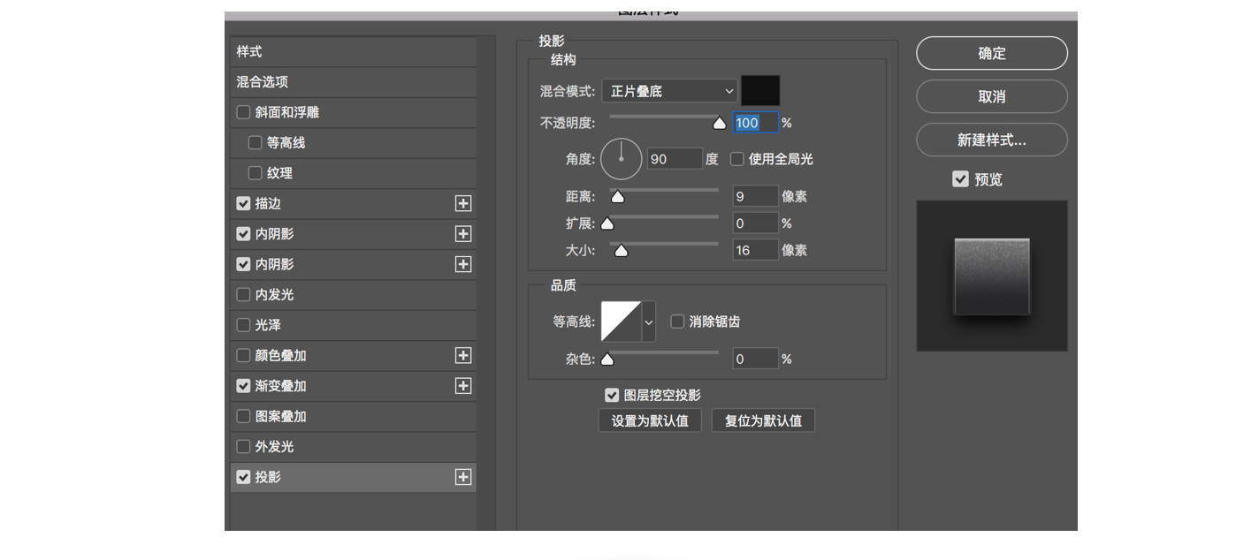Enable the 斜面和浮雕 checkbox
Image resolution: width=1236 pixels, height=560 pixels.
coord(244,113)
